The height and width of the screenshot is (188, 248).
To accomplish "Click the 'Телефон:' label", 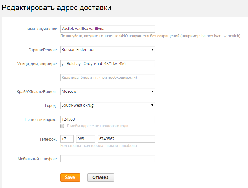I will [x=48, y=139].
